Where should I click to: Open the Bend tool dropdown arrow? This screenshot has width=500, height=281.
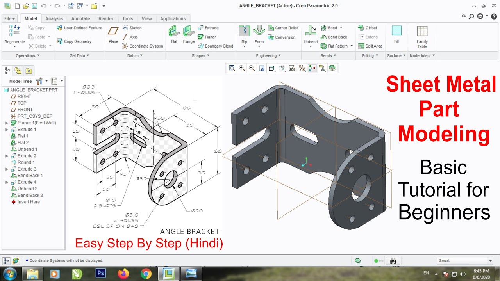[341, 28]
